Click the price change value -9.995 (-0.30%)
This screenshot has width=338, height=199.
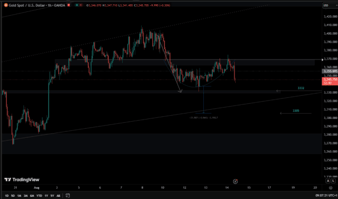(160, 5)
